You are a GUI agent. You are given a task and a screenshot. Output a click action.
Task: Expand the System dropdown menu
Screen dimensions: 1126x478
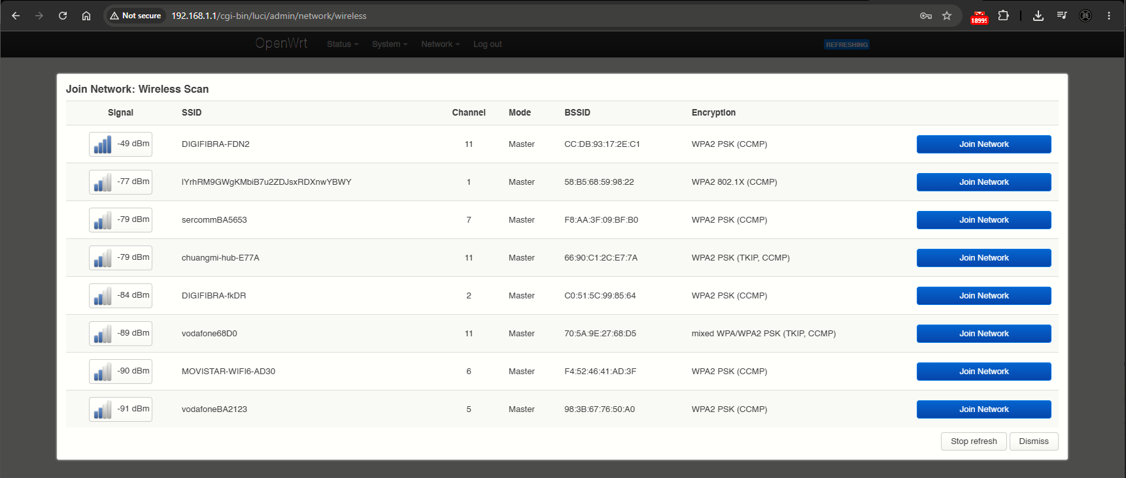(390, 44)
